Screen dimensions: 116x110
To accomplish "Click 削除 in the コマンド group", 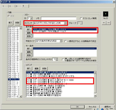I will [x=44, y=69].
